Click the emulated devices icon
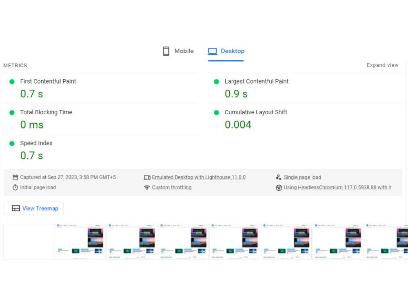The width and height of the screenshot is (408, 306). pos(147,177)
